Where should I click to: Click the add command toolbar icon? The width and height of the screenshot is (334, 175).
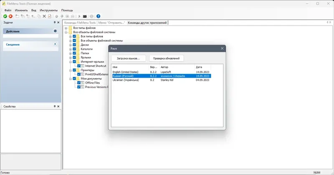coord(17,16)
